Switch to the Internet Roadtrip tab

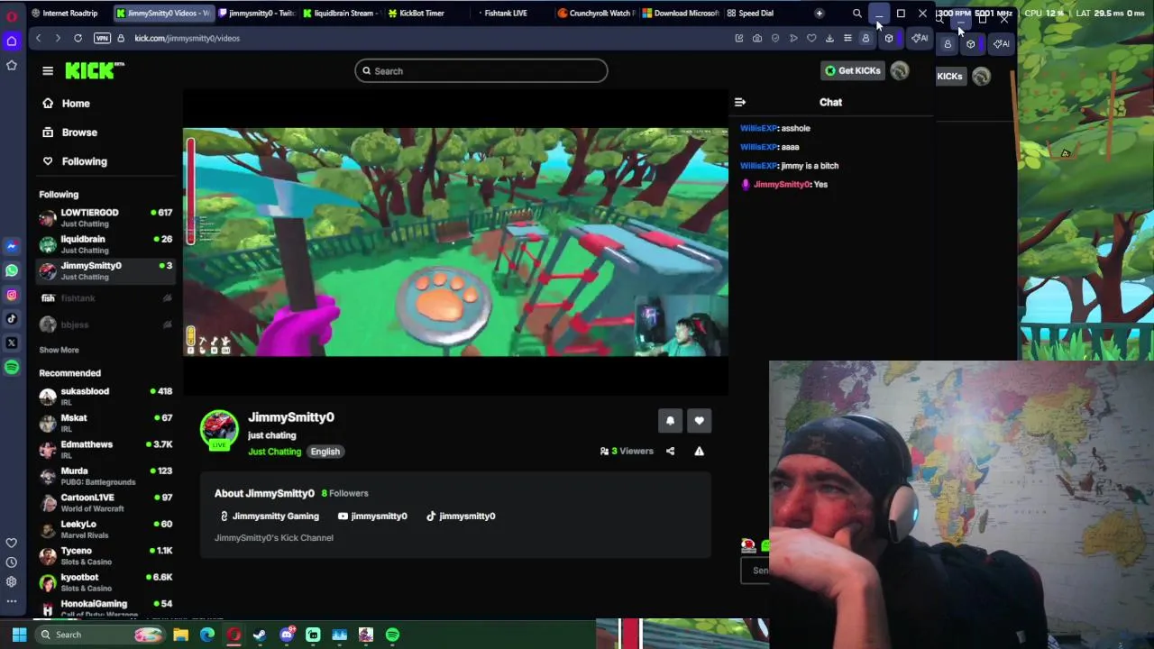(65, 14)
